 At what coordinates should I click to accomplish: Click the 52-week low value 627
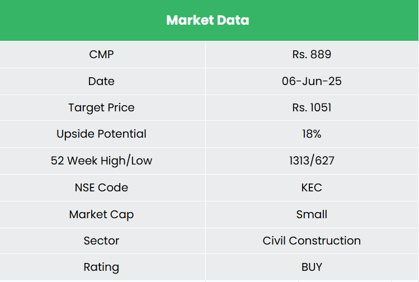pyautogui.click(x=324, y=161)
